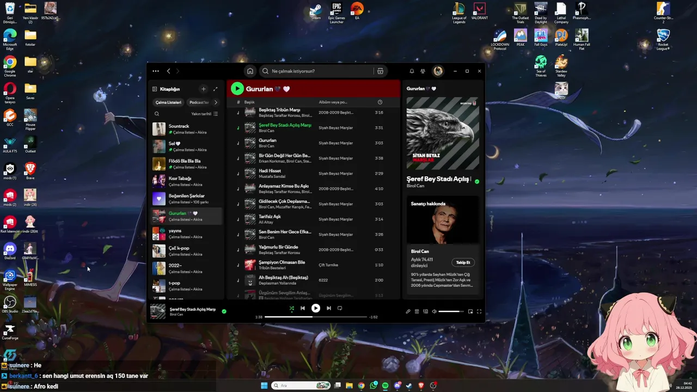Screen dimensions: 697x392
Task: Open the play queue
Action: point(417,311)
